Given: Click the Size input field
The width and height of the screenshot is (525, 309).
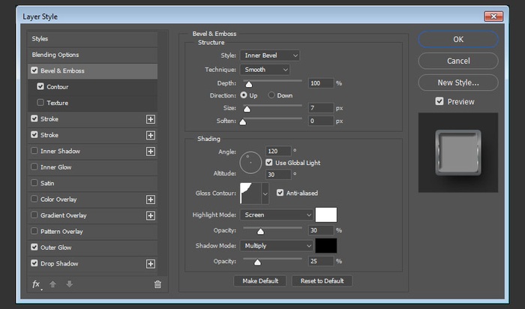Looking at the screenshot, I should 320,109.
